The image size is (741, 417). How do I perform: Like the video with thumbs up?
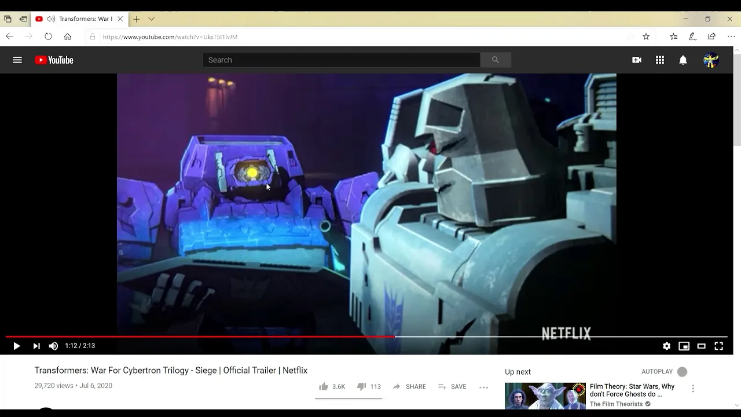(332, 386)
